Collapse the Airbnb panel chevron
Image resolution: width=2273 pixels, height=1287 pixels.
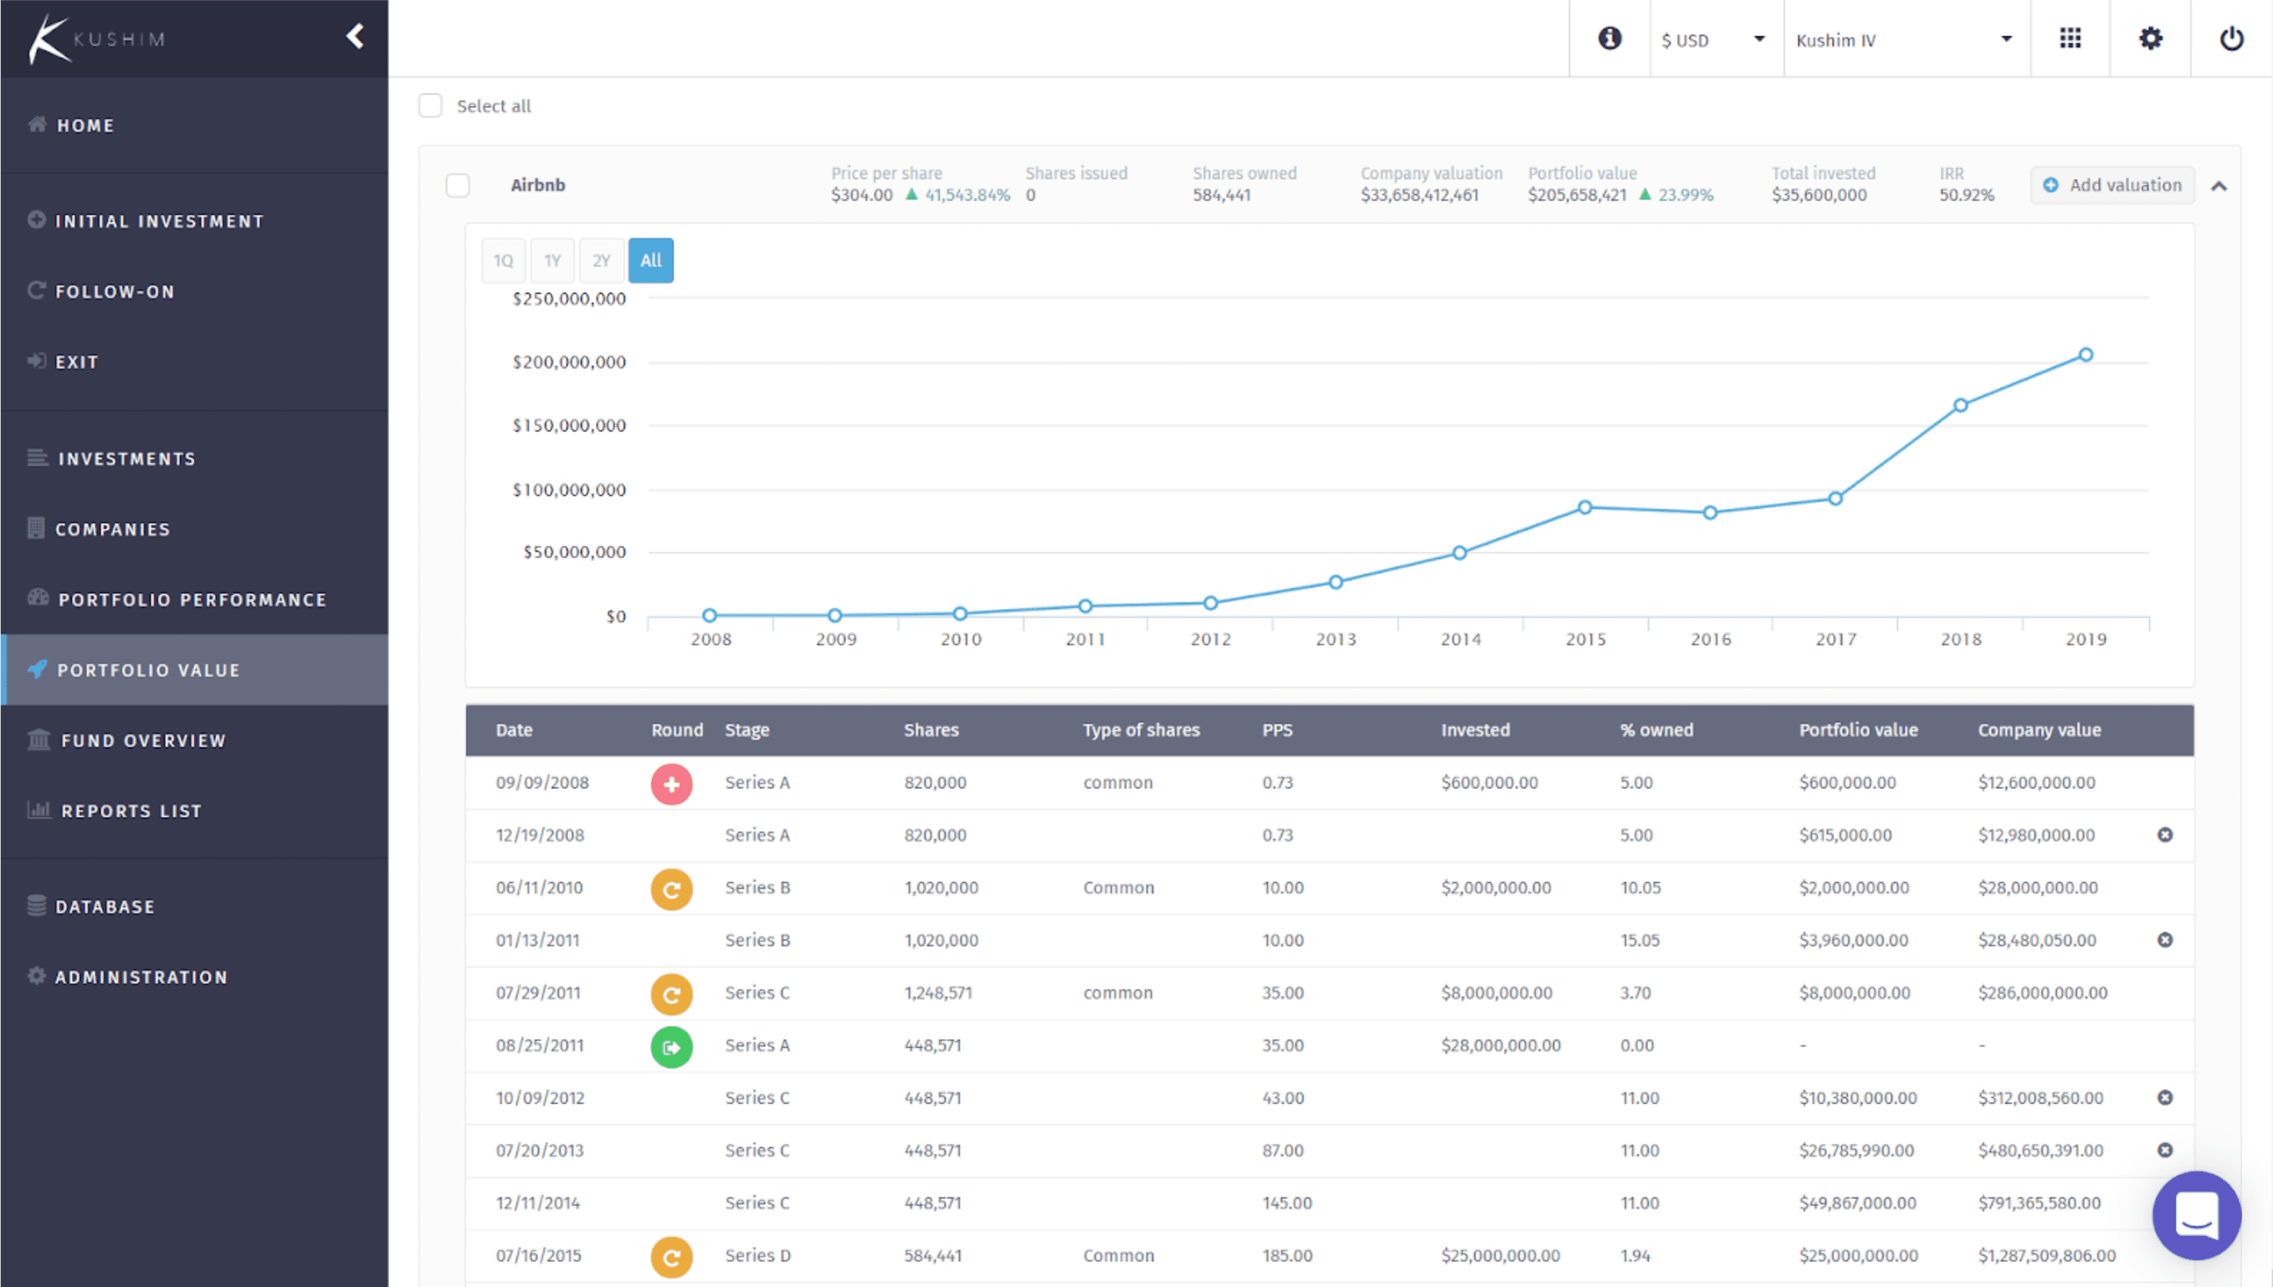click(2219, 186)
